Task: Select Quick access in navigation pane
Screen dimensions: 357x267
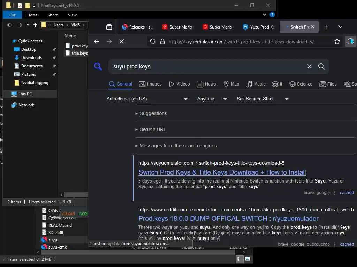Action: tap(30, 41)
